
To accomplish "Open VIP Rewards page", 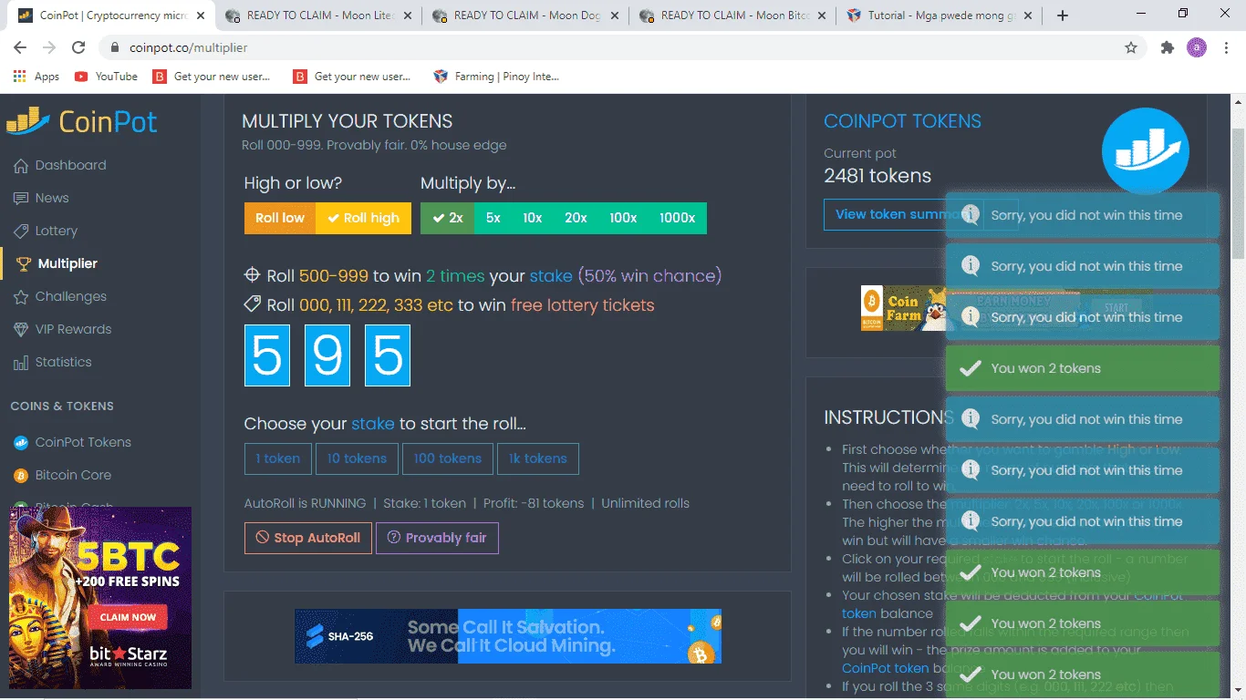I will 73,329.
